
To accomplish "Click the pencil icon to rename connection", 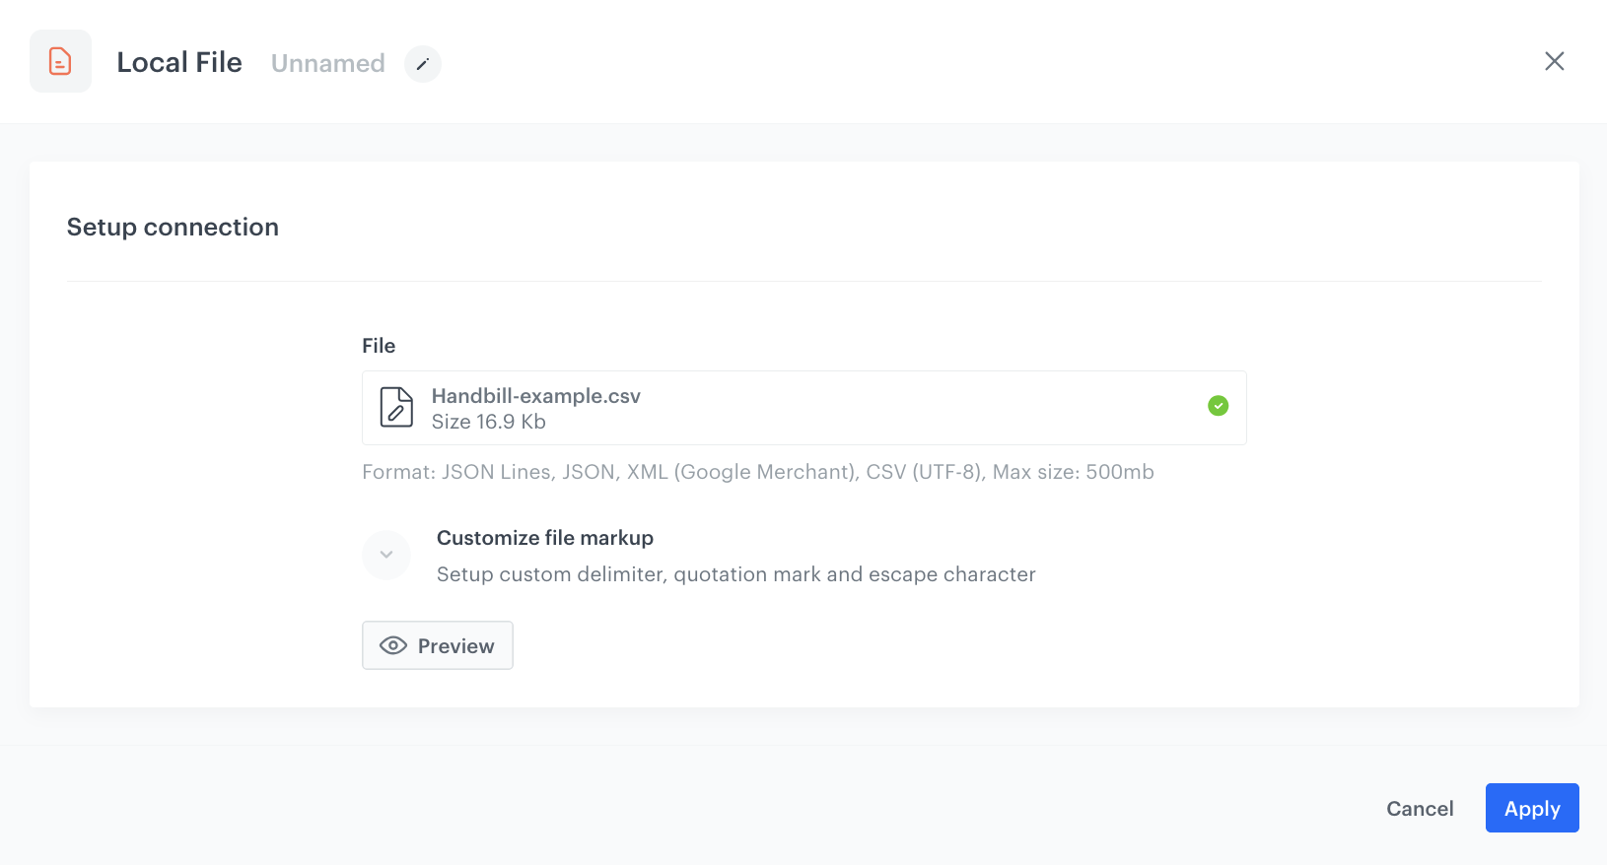I will coord(422,63).
